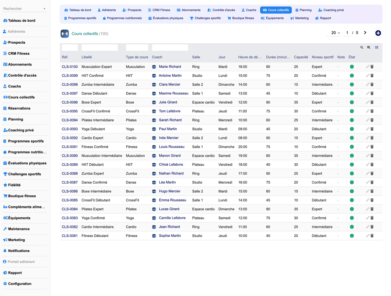Viewport: 391px width, 296px height.
Task: Click the Libellé filter input field
Action: tap(100, 48)
